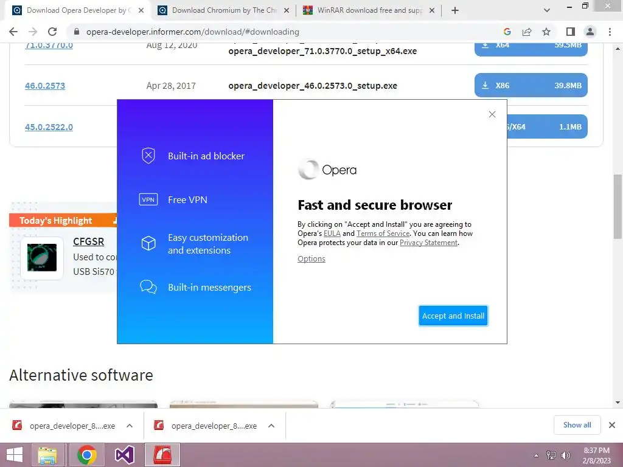Screen dimensions: 623x467
Task: Expand the tab search chevron
Action: (547, 10)
